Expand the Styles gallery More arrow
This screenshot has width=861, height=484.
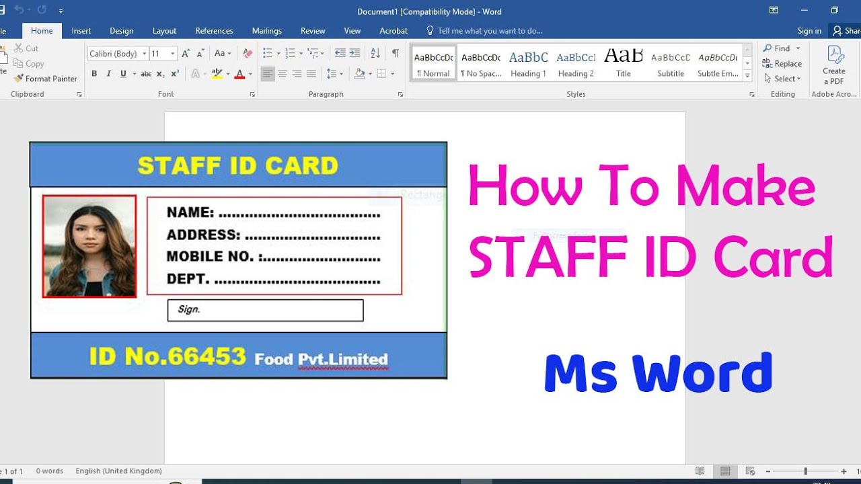[748, 77]
